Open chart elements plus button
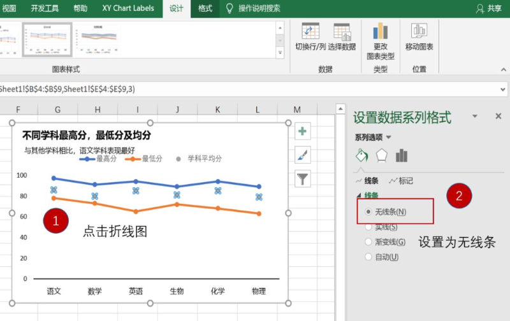510x321 pixels. point(302,131)
